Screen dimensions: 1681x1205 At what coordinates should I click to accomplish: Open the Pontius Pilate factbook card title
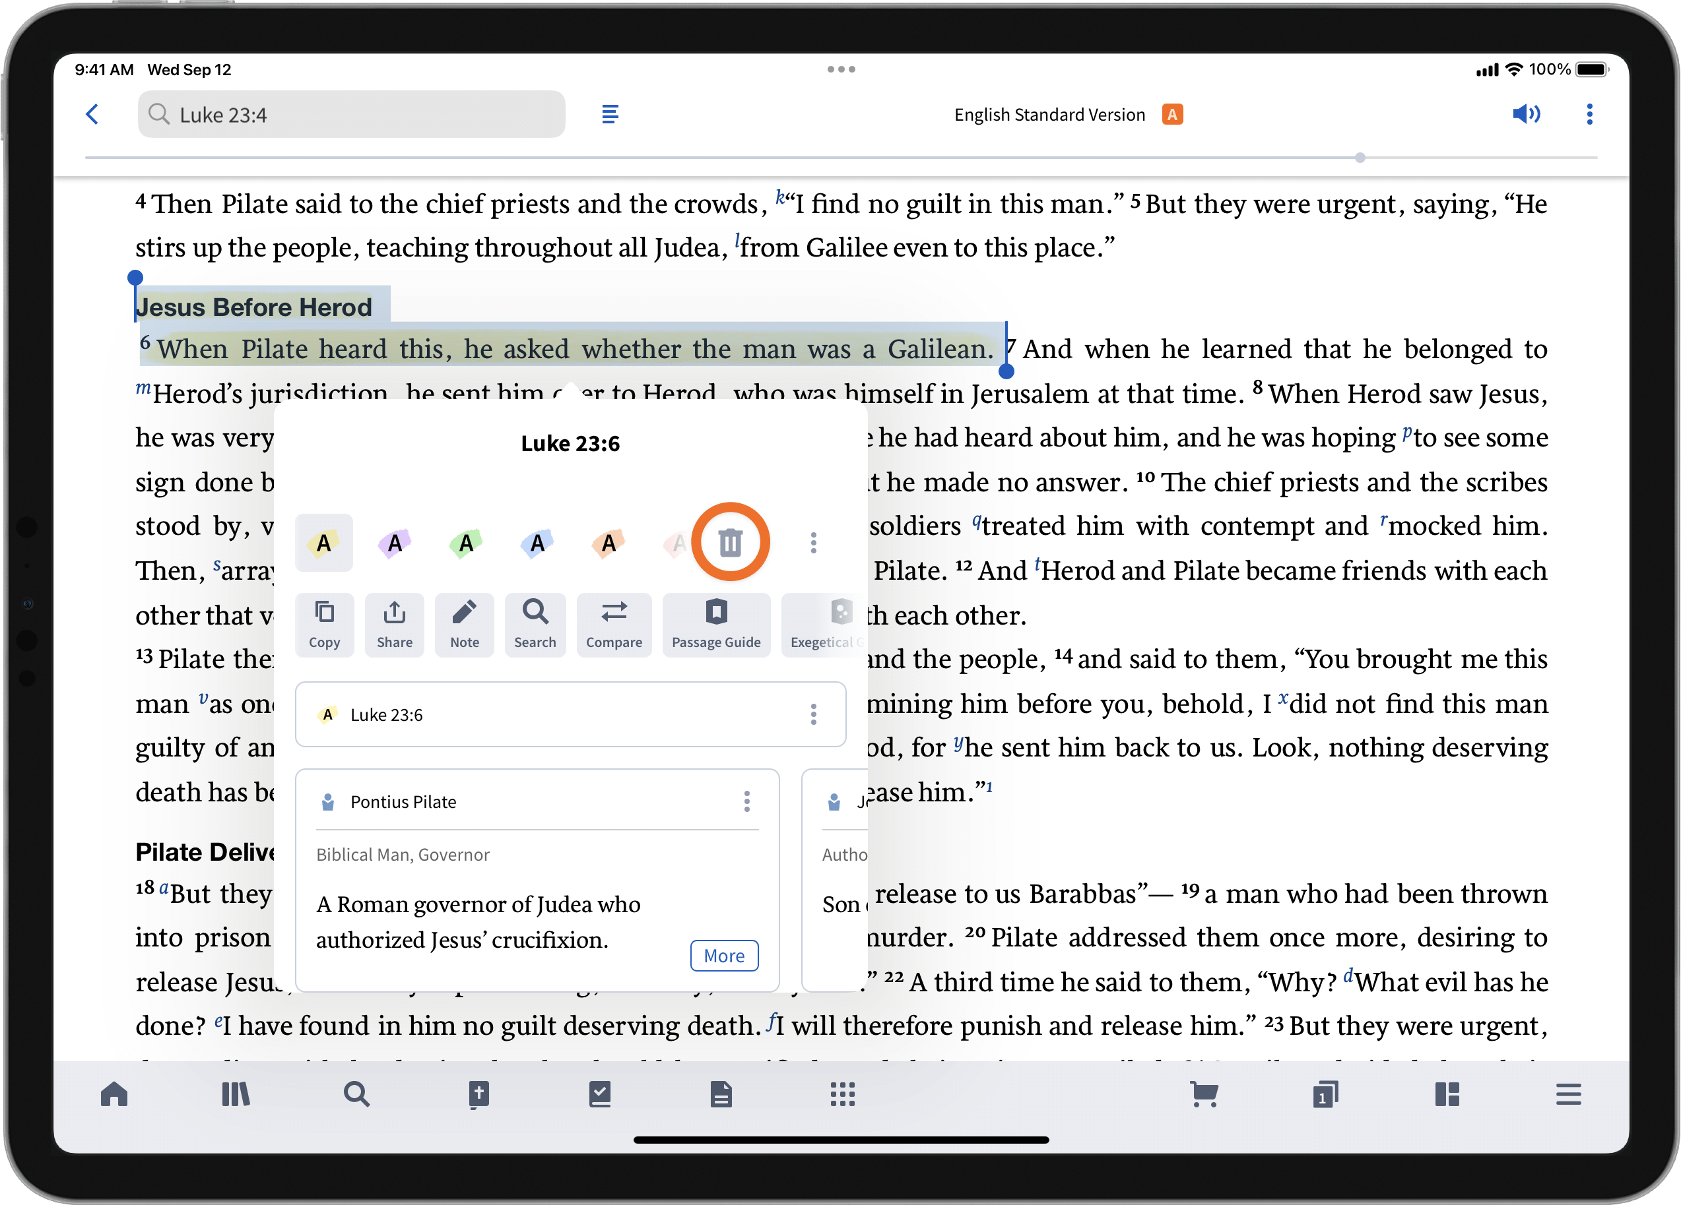[403, 802]
